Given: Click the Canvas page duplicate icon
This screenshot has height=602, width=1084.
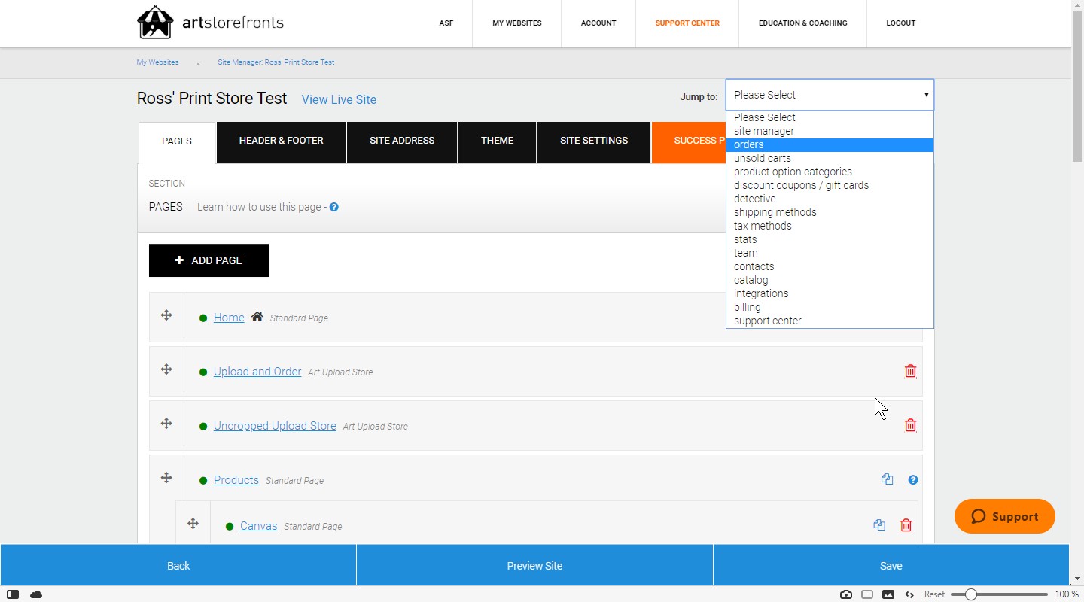Looking at the screenshot, I should pyautogui.click(x=878, y=525).
